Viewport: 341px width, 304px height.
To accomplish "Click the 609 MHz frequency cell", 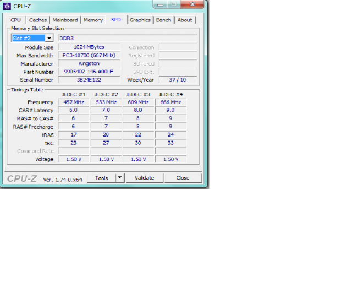I will [138, 102].
